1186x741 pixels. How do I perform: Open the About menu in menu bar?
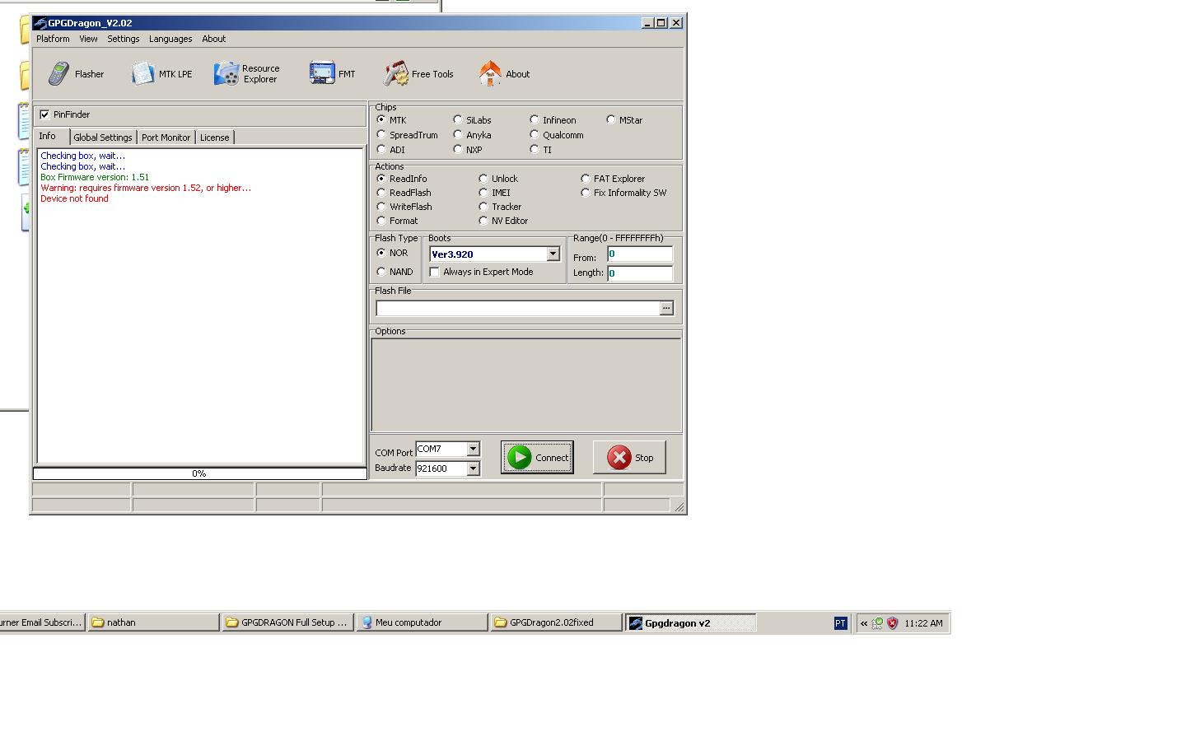[x=214, y=39]
